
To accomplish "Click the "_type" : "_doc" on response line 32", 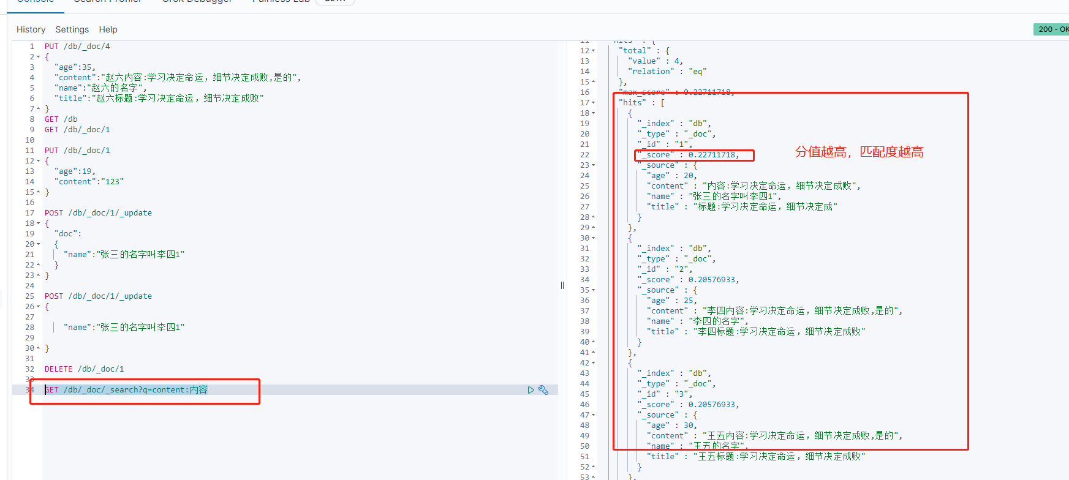I will (x=677, y=259).
